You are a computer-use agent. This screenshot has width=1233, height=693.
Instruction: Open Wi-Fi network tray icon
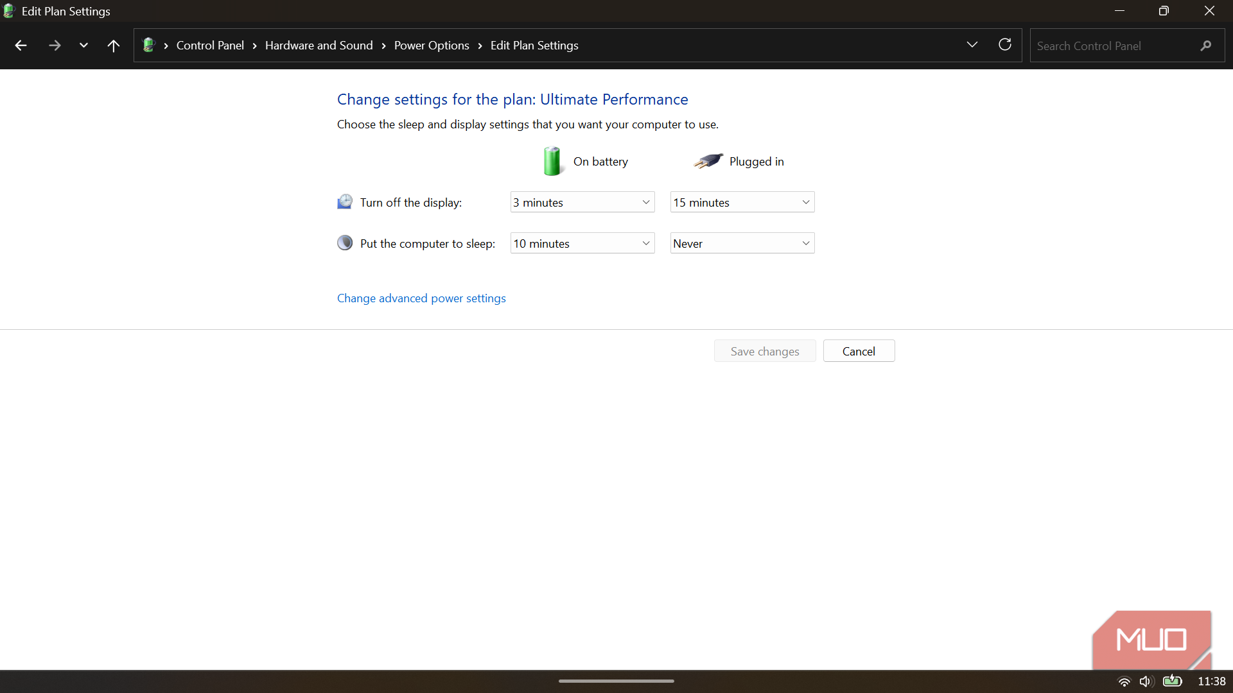(1124, 681)
